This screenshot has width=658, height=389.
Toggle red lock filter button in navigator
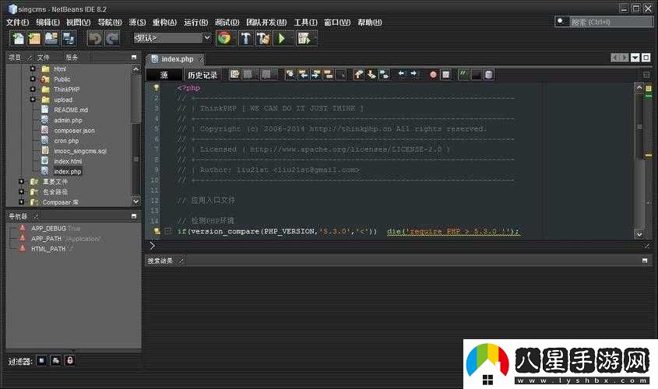pyautogui.click(x=70, y=360)
